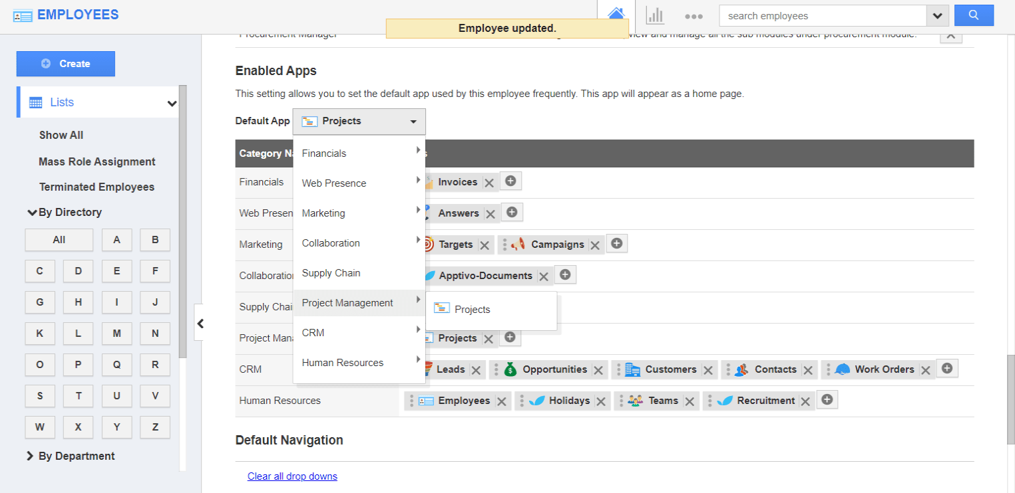Expand Collaboration submenu in dropdown
Image resolution: width=1015 pixels, height=493 pixels.
click(359, 243)
